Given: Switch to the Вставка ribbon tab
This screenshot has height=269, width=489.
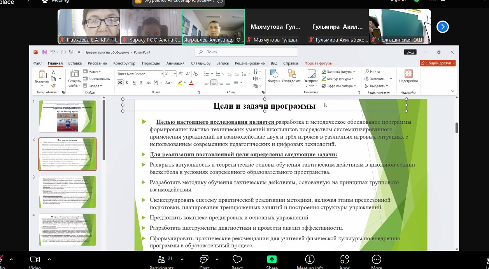Looking at the screenshot, I should click(75, 63).
